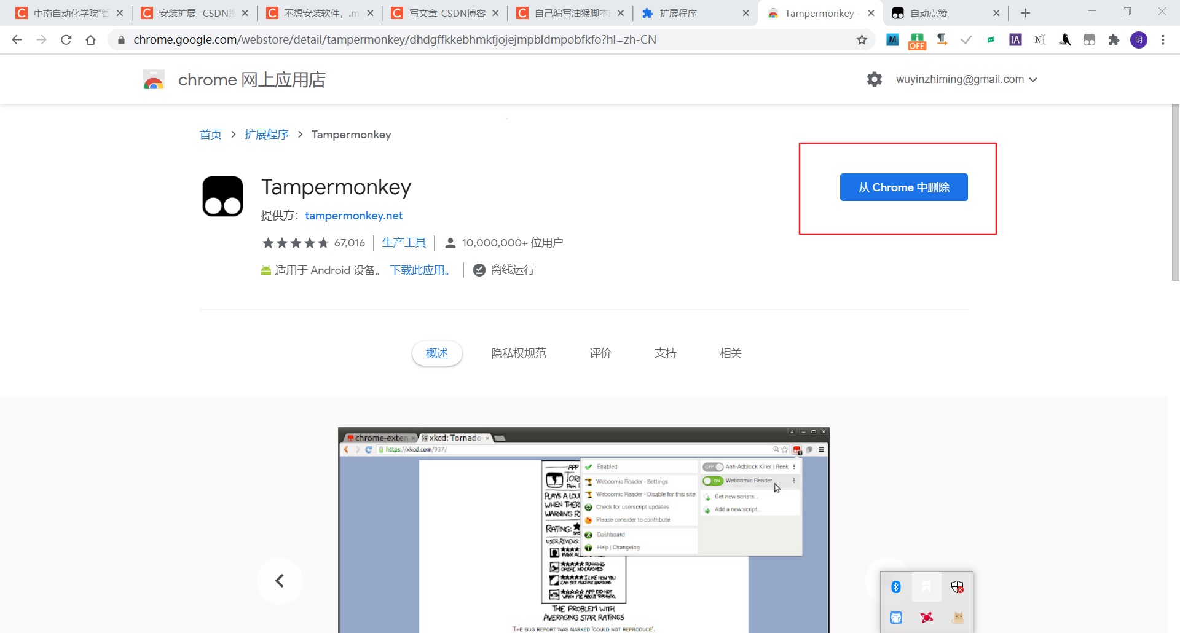Open Chrome's three-dot menu
The width and height of the screenshot is (1180, 633).
pos(1163,40)
